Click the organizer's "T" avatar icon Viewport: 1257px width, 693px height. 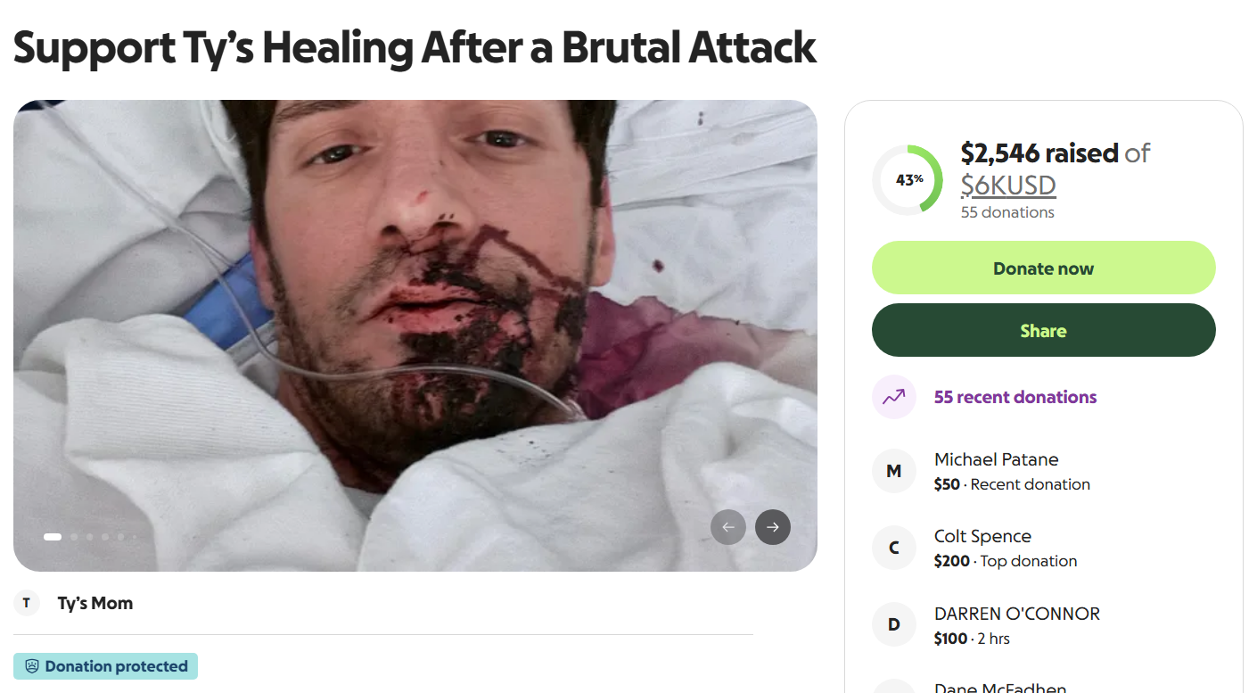click(x=27, y=603)
